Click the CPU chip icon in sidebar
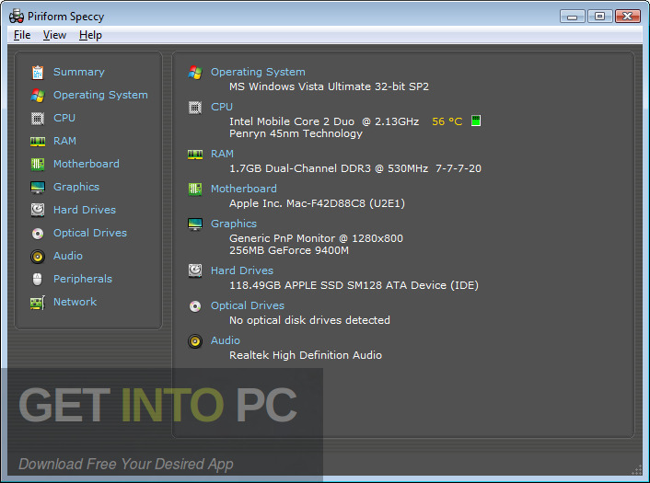The image size is (650, 483). tap(38, 119)
